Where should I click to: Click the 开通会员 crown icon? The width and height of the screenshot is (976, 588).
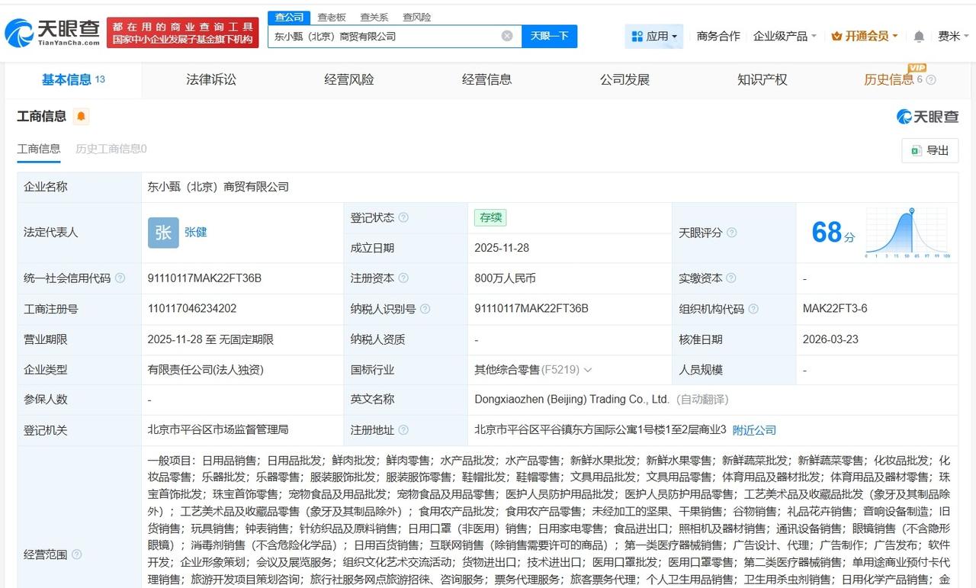point(836,36)
